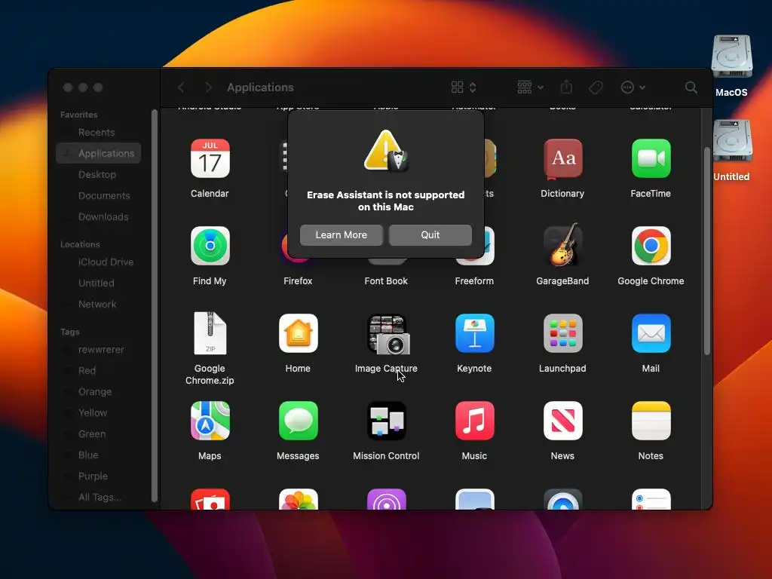Open the icon view switcher dropdown
772x579 pixels.
click(464, 87)
